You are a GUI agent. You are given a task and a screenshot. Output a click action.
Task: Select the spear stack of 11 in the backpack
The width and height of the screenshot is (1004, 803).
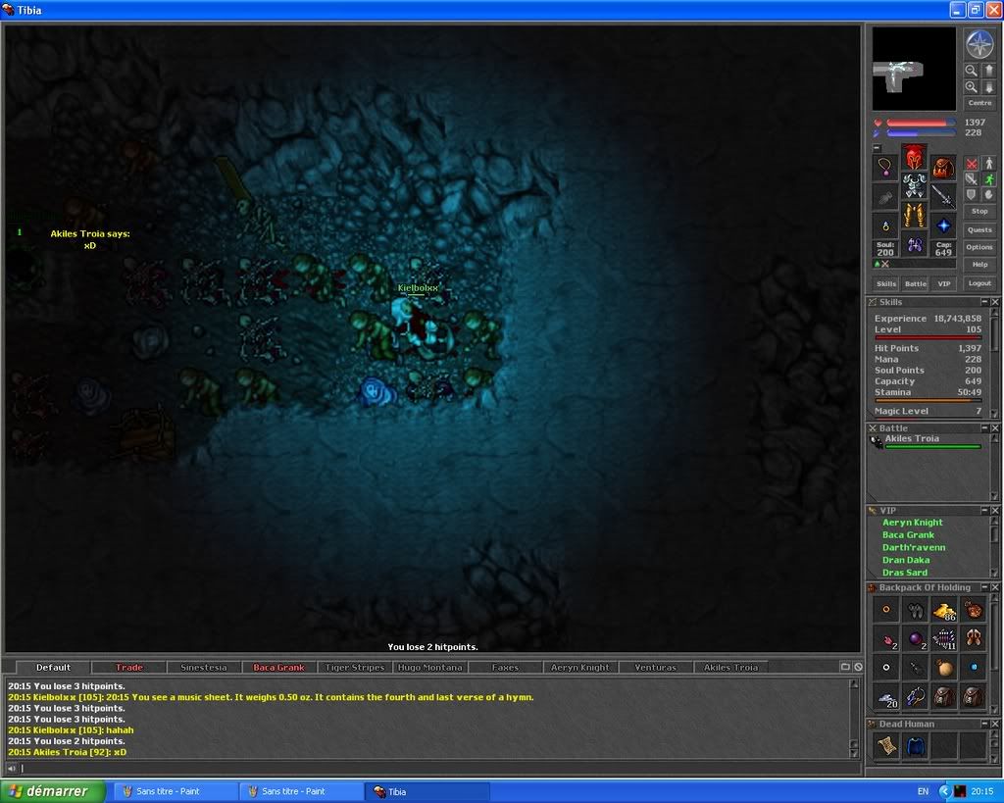944,639
